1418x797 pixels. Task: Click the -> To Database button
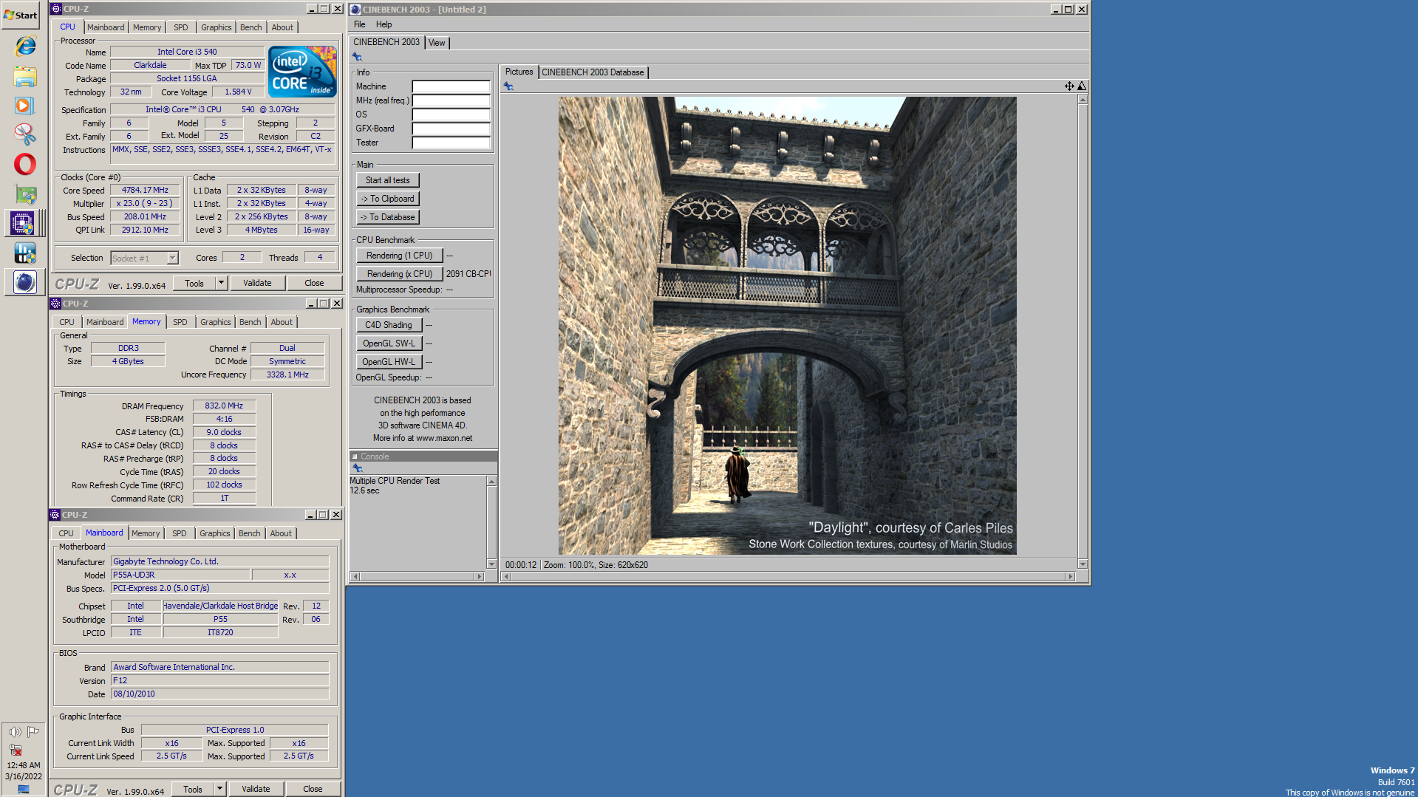[x=387, y=217]
